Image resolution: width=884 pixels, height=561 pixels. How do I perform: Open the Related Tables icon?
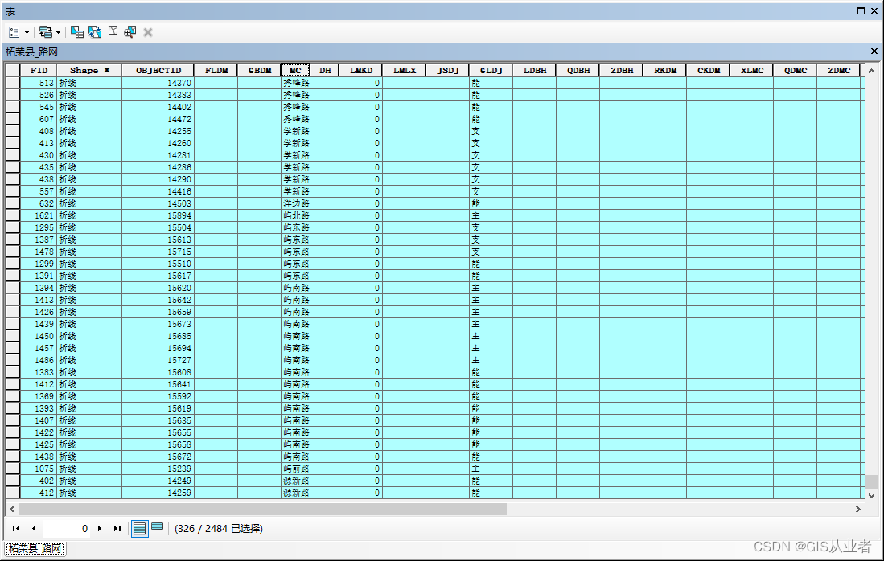tap(46, 32)
